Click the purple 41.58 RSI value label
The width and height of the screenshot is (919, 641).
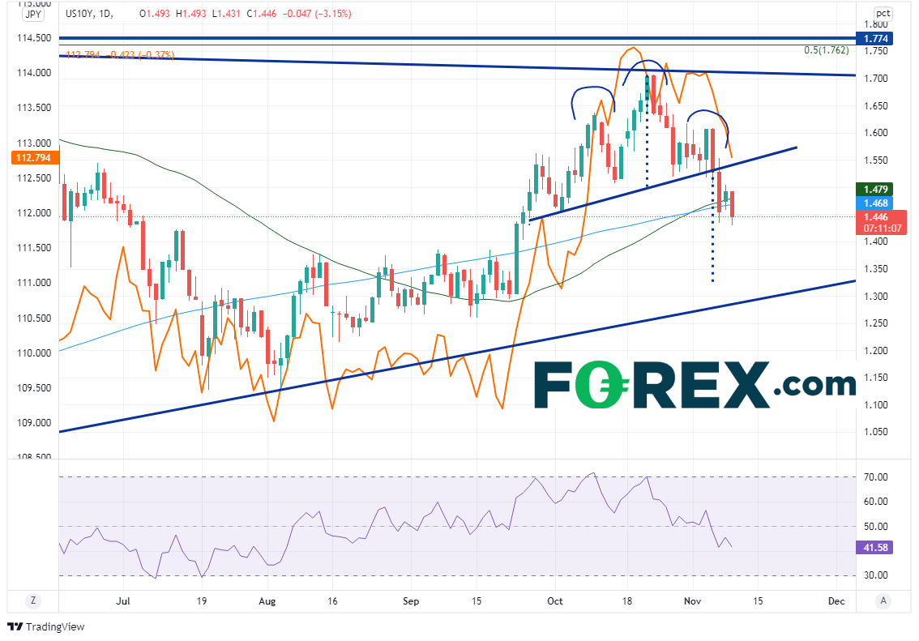[x=876, y=548]
